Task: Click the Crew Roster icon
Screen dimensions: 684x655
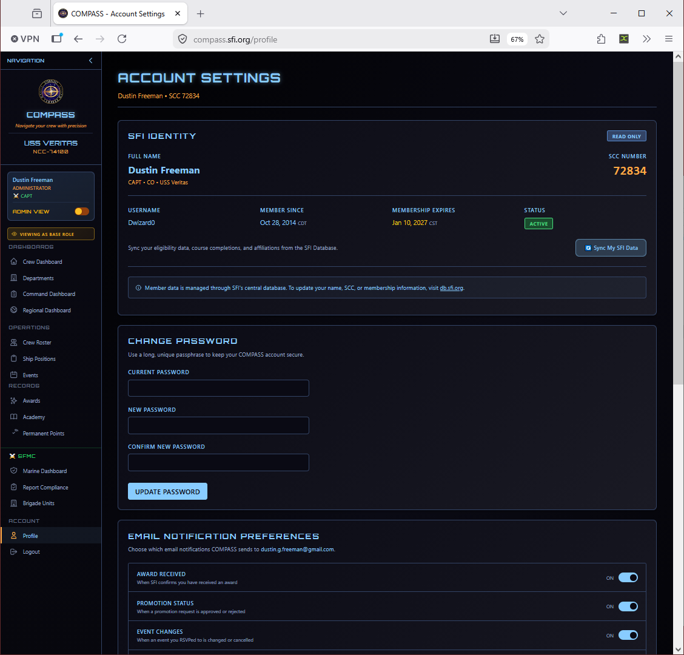Action: coord(14,343)
